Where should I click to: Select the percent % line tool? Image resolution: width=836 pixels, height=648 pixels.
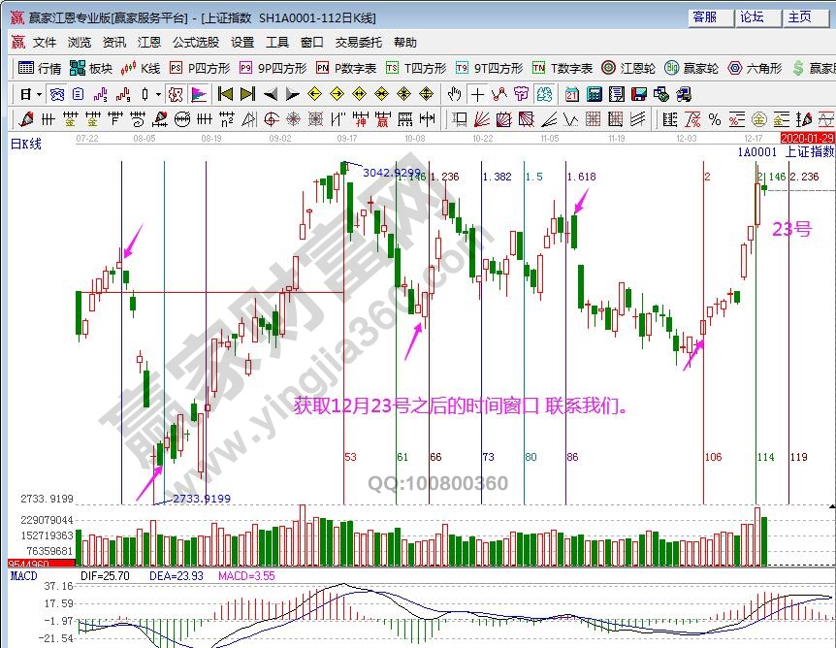(x=714, y=118)
